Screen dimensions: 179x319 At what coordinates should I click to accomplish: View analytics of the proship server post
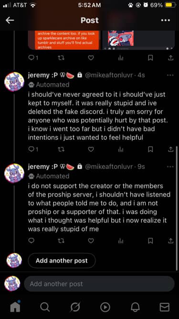(121, 241)
